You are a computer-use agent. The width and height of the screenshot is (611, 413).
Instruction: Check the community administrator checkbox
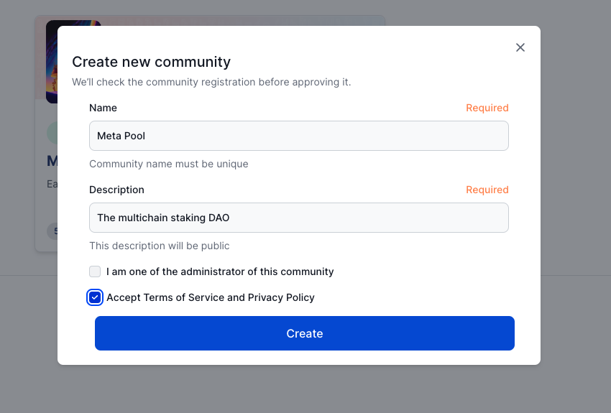point(95,272)
